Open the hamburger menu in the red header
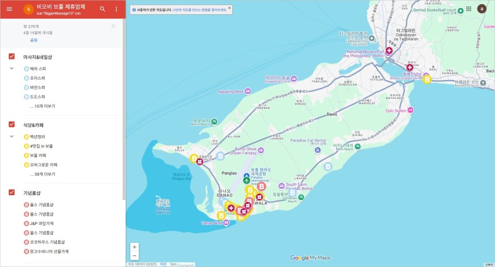495x267 pixels. pyautogui.click(x=9, y=9)
